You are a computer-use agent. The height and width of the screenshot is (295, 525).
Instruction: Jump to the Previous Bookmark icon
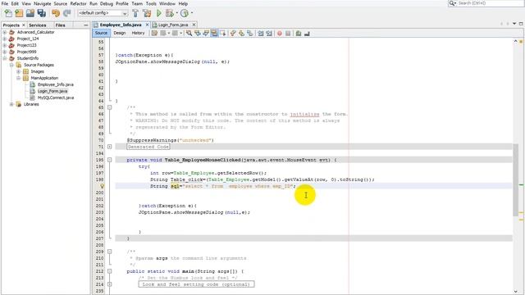[233, 33]
